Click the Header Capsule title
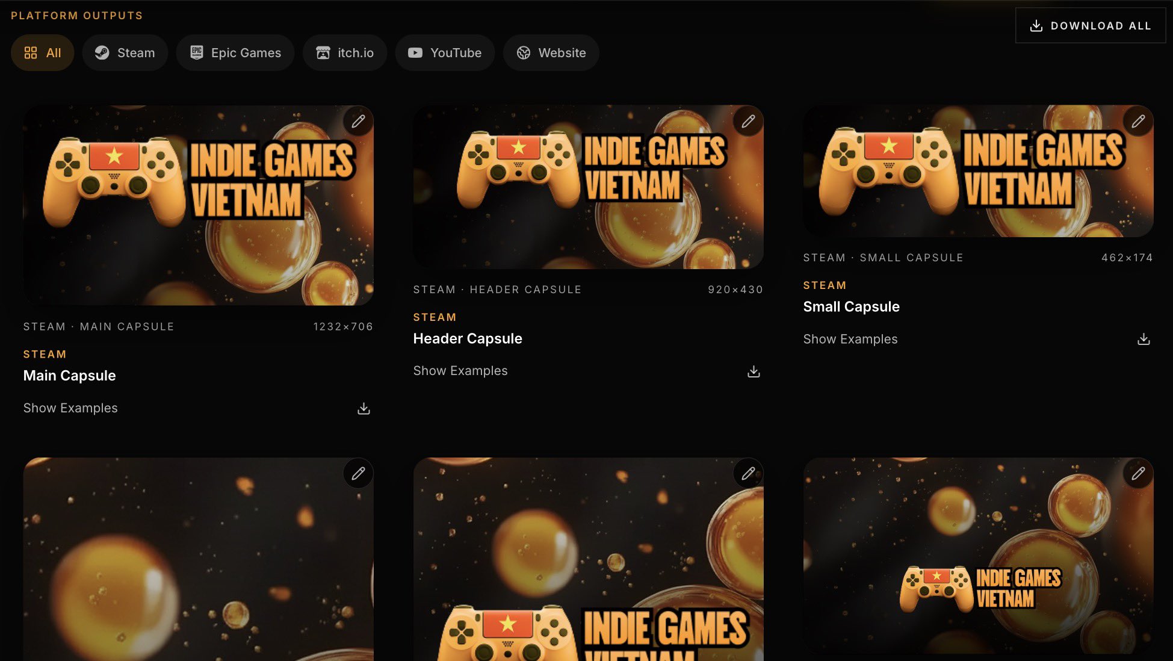This screenshot has width=1173, height=661. 468,338
